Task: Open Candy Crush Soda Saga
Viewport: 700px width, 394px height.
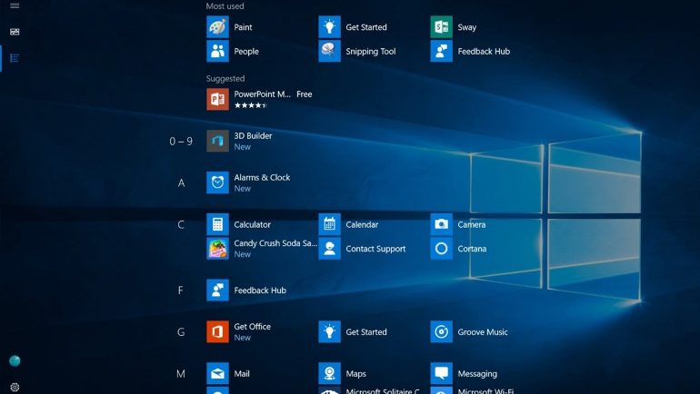Action: tap(217, 249)
